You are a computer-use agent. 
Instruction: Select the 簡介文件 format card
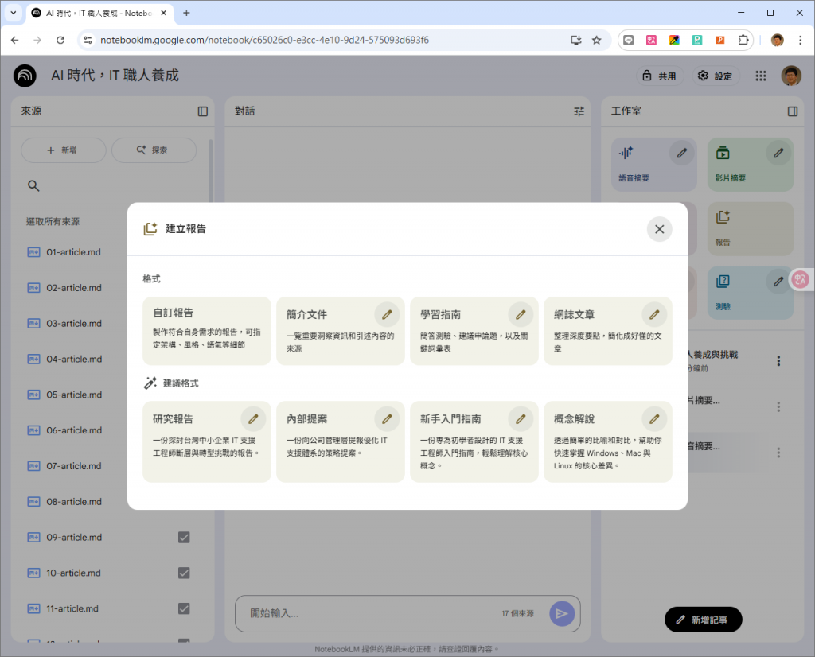tap(341, 331)
